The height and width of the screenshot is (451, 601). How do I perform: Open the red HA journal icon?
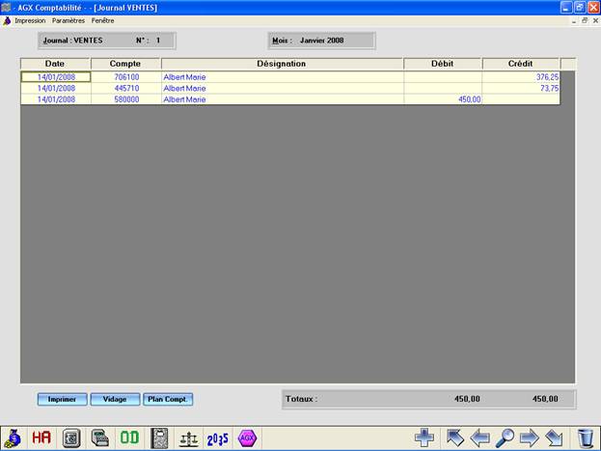41,437
